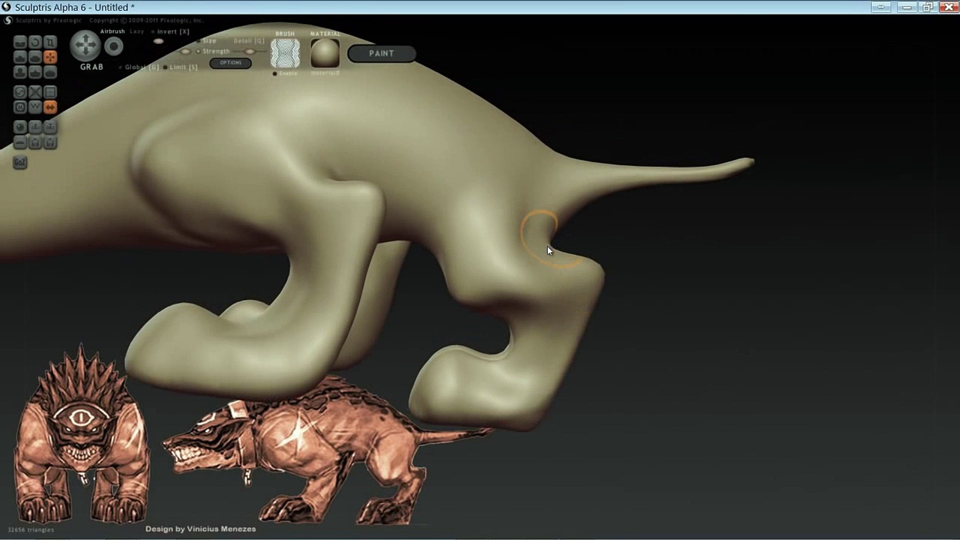Switch to PAINT mode
This screenshot has width=960, height=540.
tap(381, 53)
